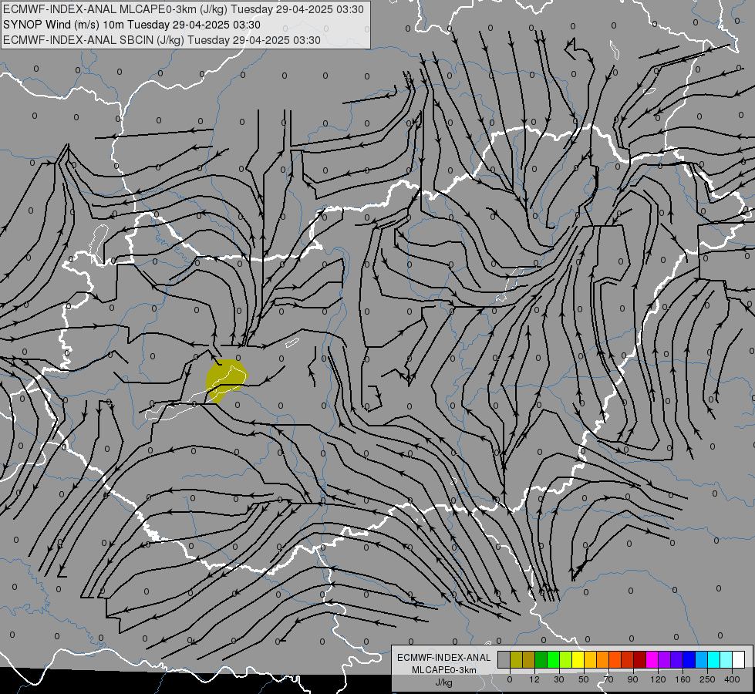The height and width of the screenshot is (694, 755).
Task: Select the pure yellow legend swatch before 50
Action: pyautogui.click(x=578, y=659)
